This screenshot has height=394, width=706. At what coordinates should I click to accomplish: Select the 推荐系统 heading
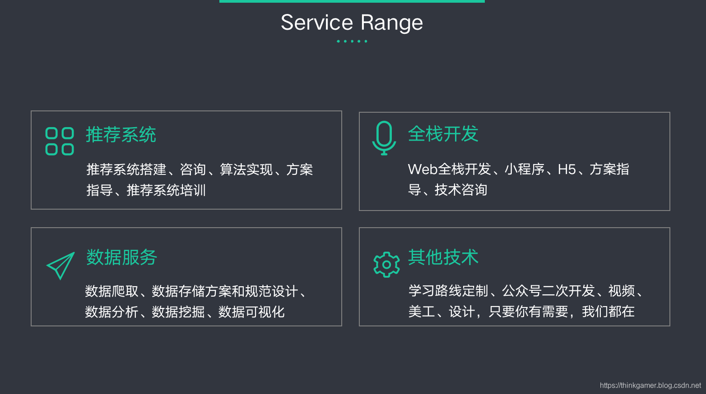(121, 135)
